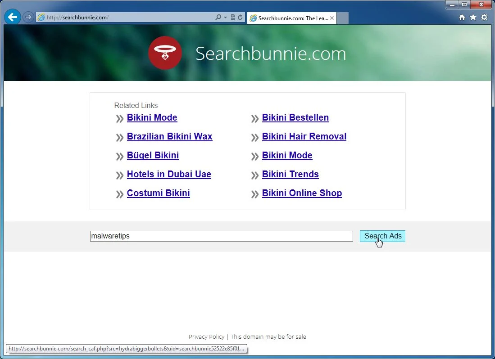The height and width of the screenshot is (359, 495).
Task: Open Bikini Mode link in right column
Action: click(x=287, y=155)
